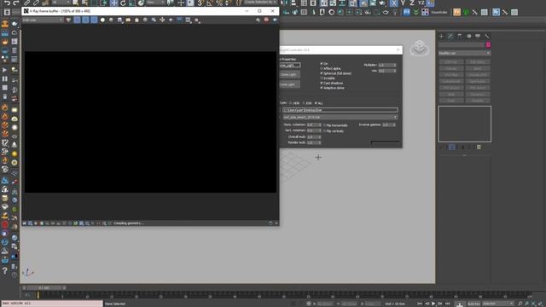Click the Auto Key button
The width and height of the screenshot is (546, 307).
pos(473,304)
